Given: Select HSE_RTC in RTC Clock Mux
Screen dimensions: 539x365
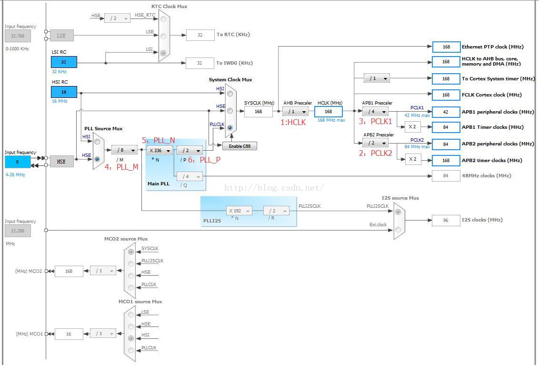Looking at the screenshot, I should pyautogui.click(x=163, y=19).
